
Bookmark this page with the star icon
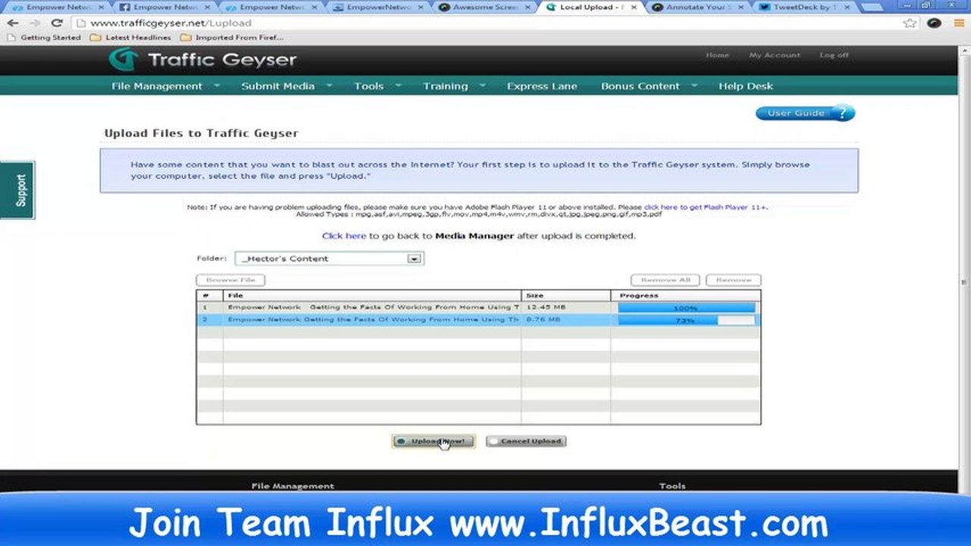(910, 23)
